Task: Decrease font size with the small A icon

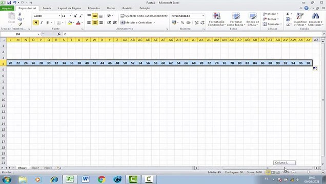Action: (81, 16)
